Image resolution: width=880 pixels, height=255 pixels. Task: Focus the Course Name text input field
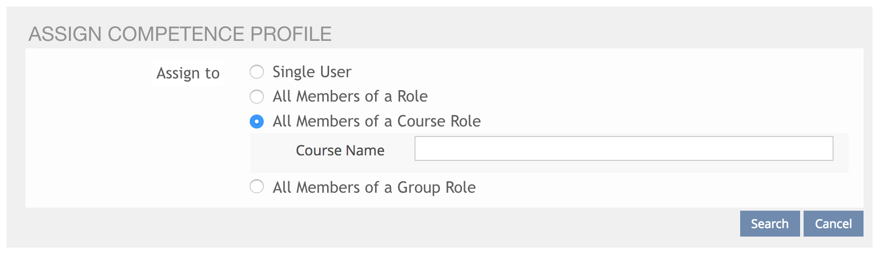(623, 148)
